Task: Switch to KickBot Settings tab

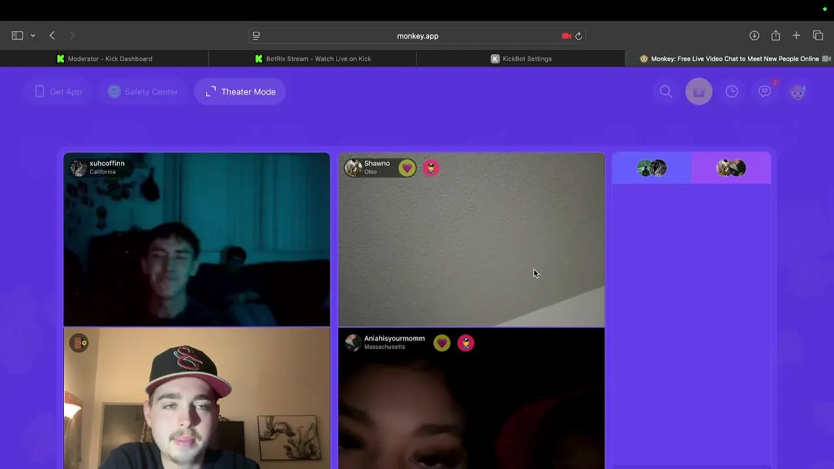Action: 521,59
